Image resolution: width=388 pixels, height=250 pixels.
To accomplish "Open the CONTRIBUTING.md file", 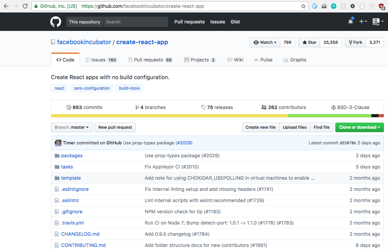I will 83,245.
